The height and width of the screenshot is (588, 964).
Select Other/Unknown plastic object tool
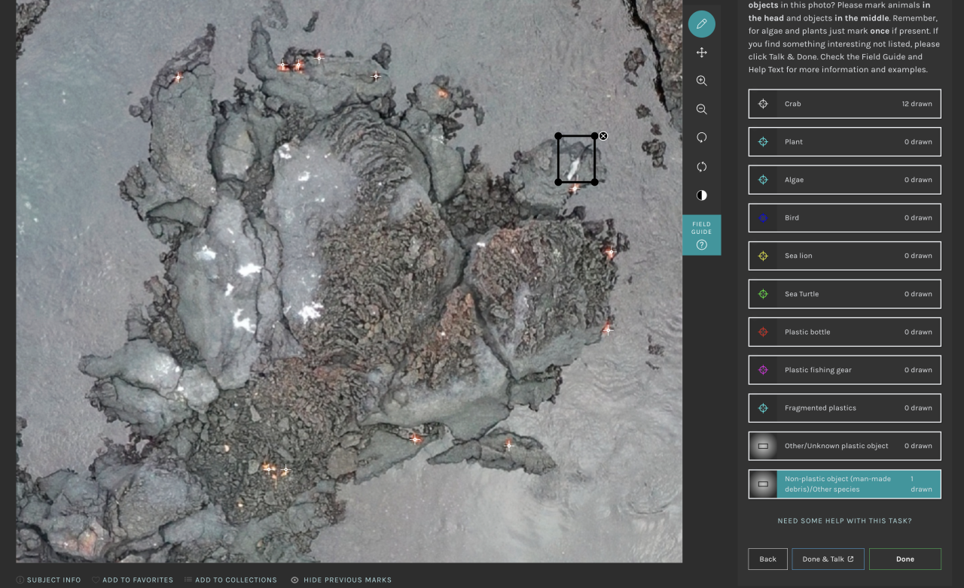point(844,446)
